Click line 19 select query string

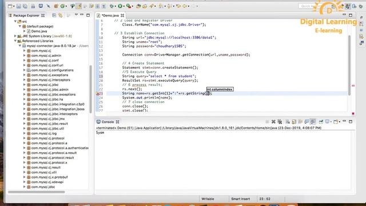click(x=172, y=76)
